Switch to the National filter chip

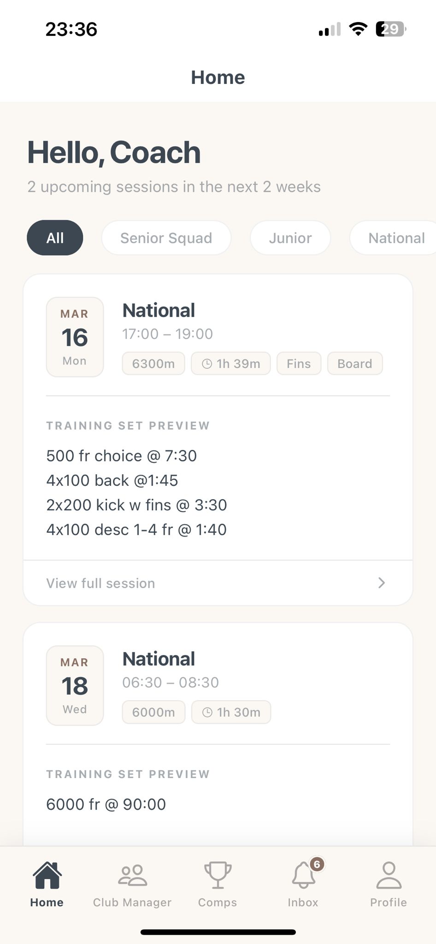396,238
